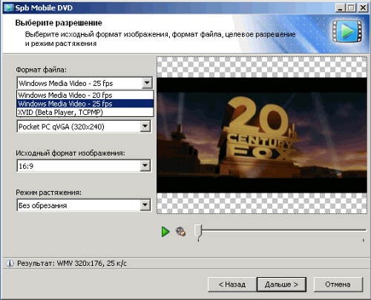Cancel the wizard with Отмена button

coord(338,284)
